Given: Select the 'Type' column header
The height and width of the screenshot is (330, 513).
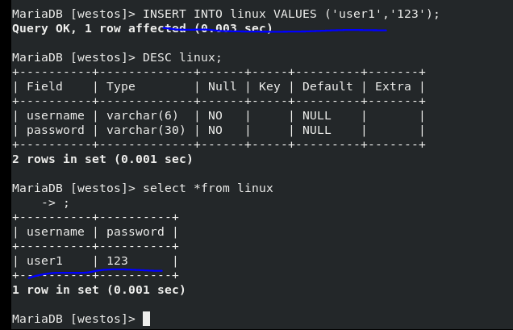Looking at the screenshot, I should click(121, 86).
